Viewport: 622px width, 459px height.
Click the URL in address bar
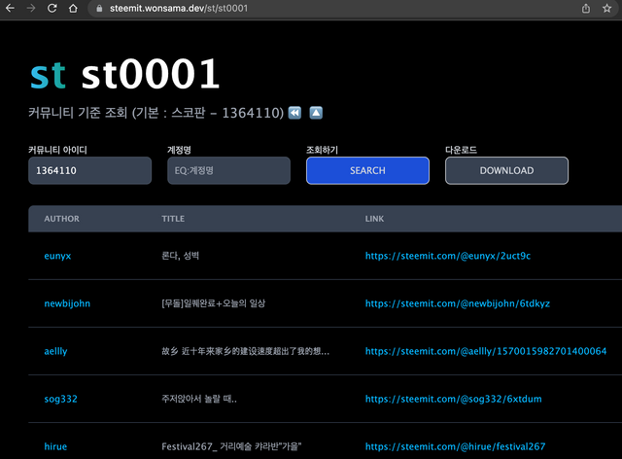click(x=179, y=9)
